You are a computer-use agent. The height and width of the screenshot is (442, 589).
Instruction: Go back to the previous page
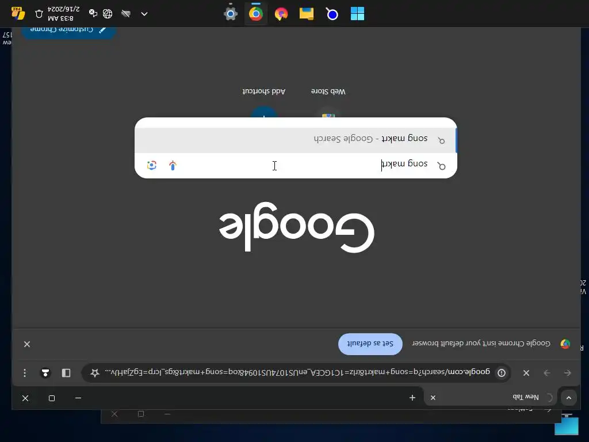(568, 373)
